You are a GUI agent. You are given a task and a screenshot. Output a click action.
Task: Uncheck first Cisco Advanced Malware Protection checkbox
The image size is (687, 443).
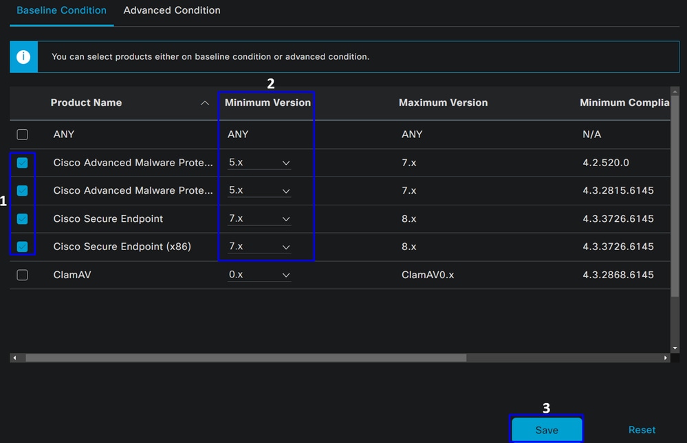click(x=22, y=163)
